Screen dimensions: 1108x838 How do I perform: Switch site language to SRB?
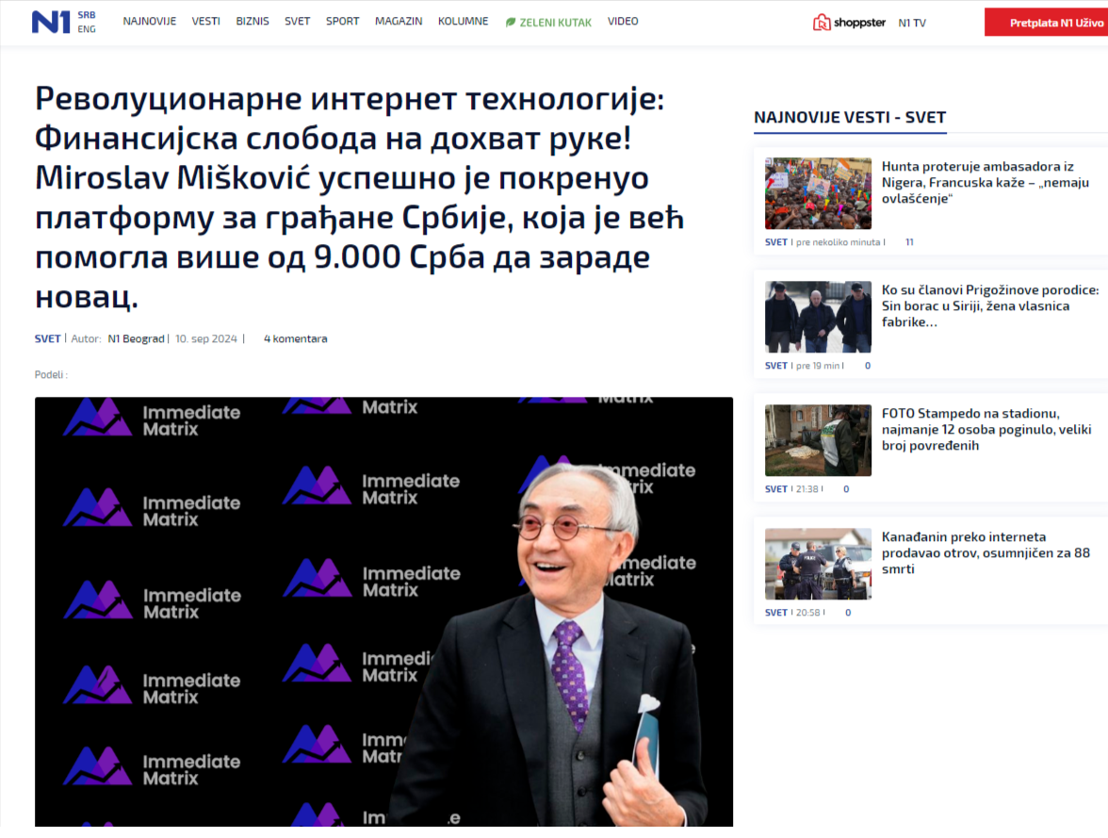pos(87,15)
